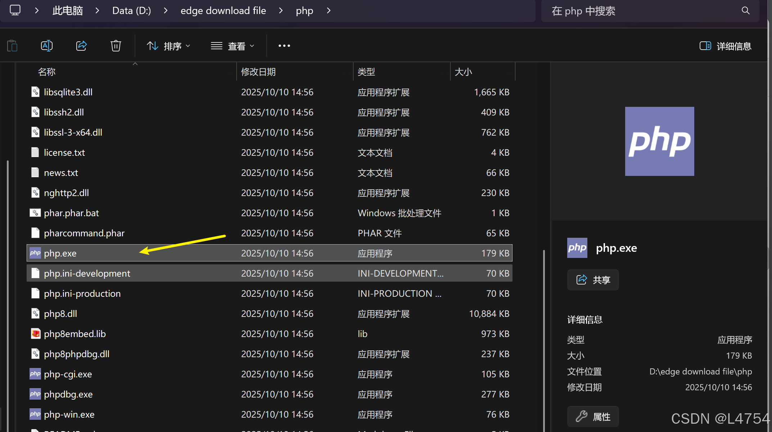
Task: Expand chevron after 'edge download file' breadcrumb
Action: click(x=281, y=11)
